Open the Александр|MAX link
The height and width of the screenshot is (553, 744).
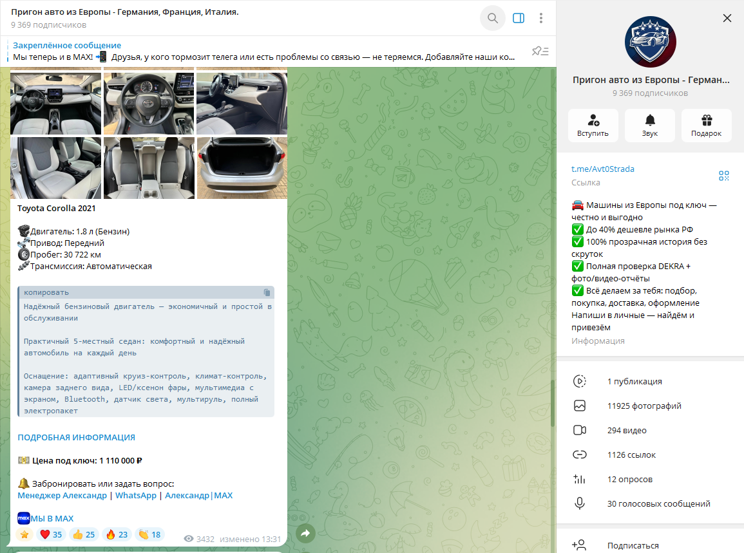click(199, 496)
